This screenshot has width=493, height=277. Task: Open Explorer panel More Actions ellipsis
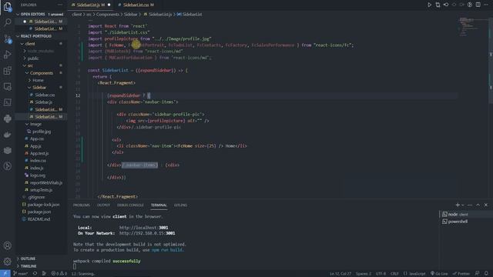click(60, 5)
